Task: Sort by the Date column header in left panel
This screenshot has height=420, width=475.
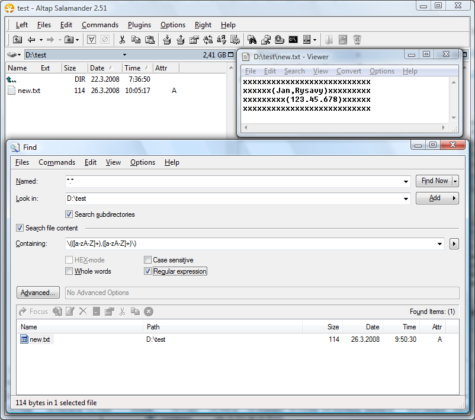Action: 105,68
